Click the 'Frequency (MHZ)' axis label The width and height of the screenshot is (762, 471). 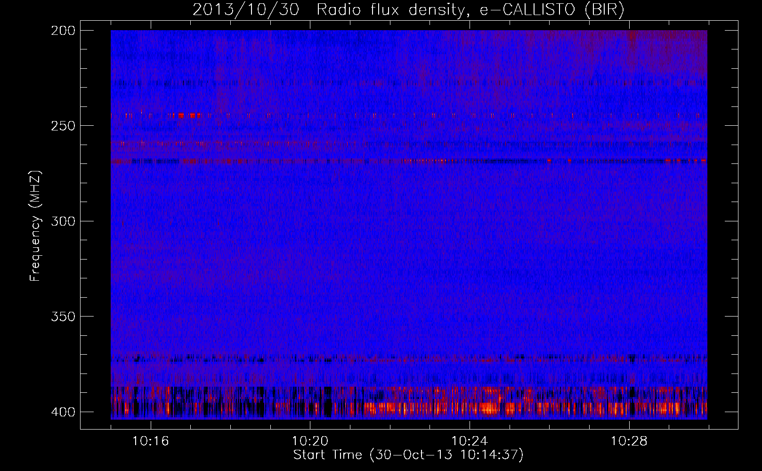tap(35, 226)
